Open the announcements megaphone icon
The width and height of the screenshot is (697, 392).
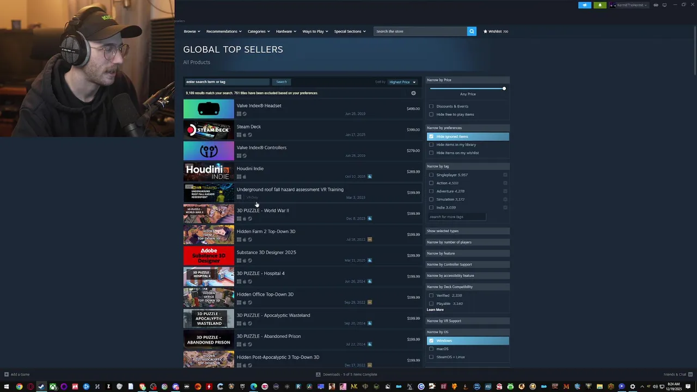(585, 5)
